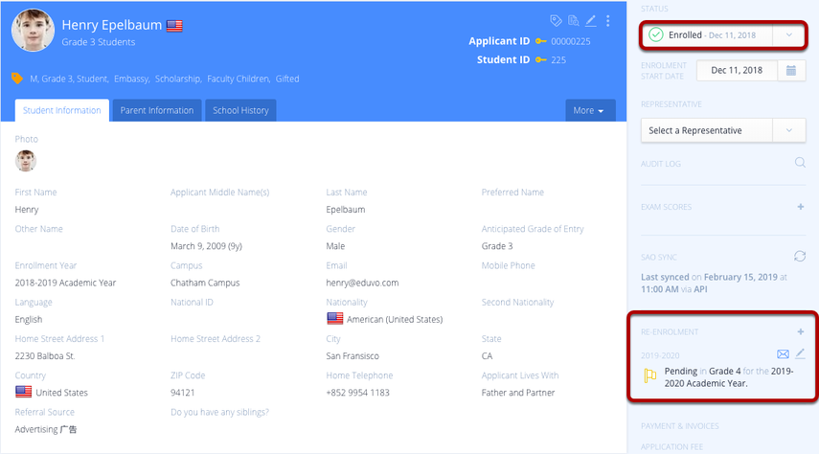Click the small student photo thumbnail
Viewport: 819px width, 454px height.
coord(26,161)
